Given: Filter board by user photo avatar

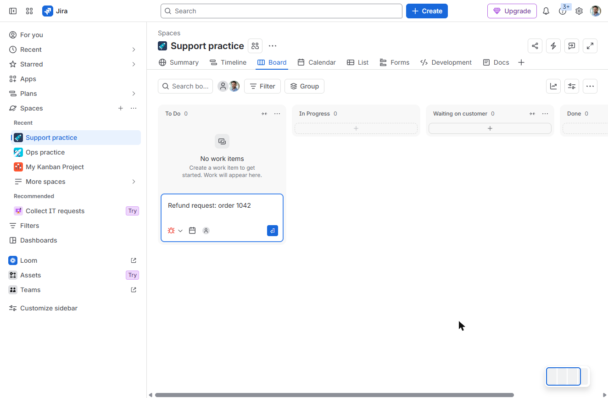Looking at the screenshot, I should [234, 86].
